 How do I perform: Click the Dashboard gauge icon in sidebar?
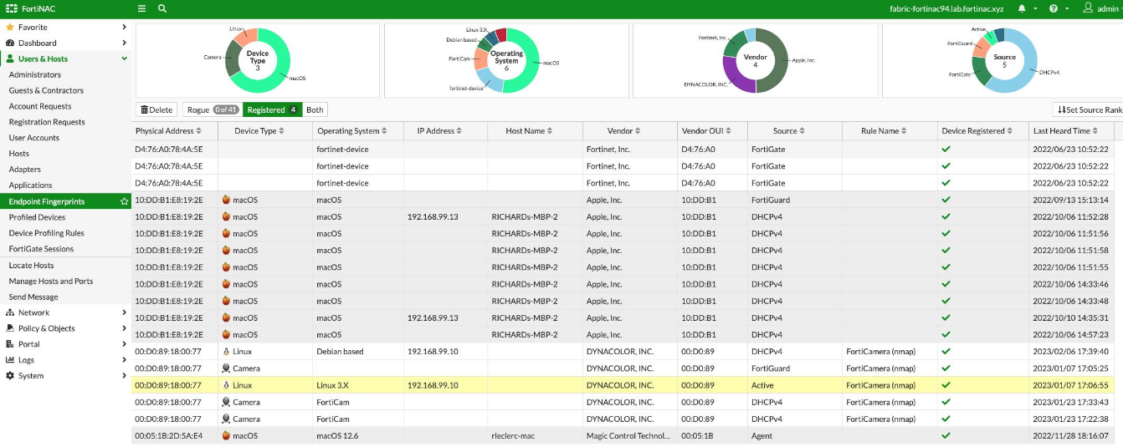[x=10, y=43]
